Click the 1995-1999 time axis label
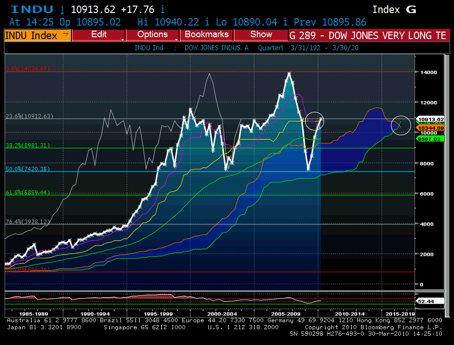This screenshot has width=454, height=345. tap(158, 314)
